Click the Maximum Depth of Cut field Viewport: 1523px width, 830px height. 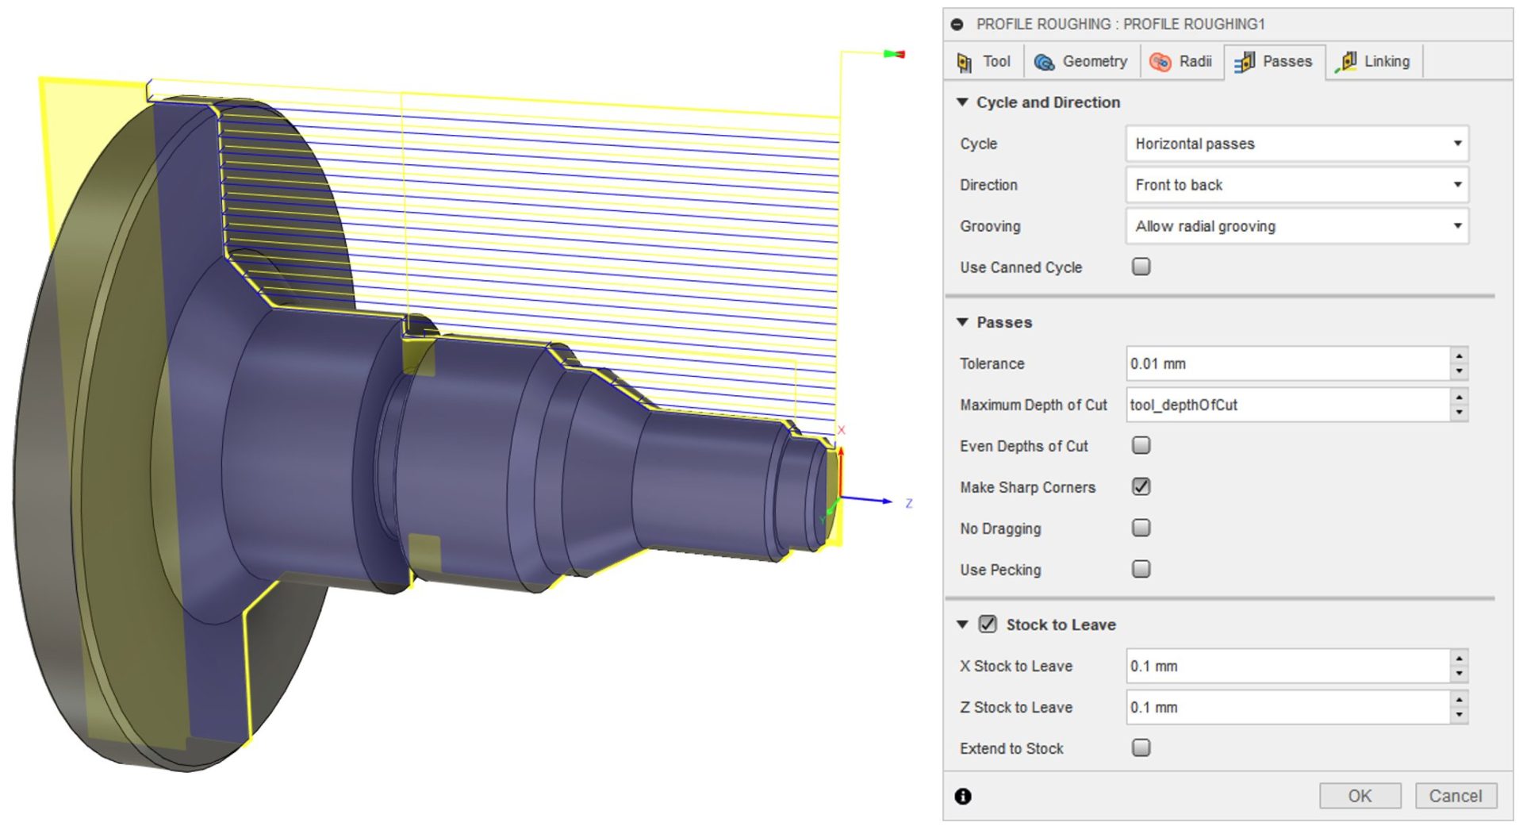pyautogui.click(x=1287, y=405)
